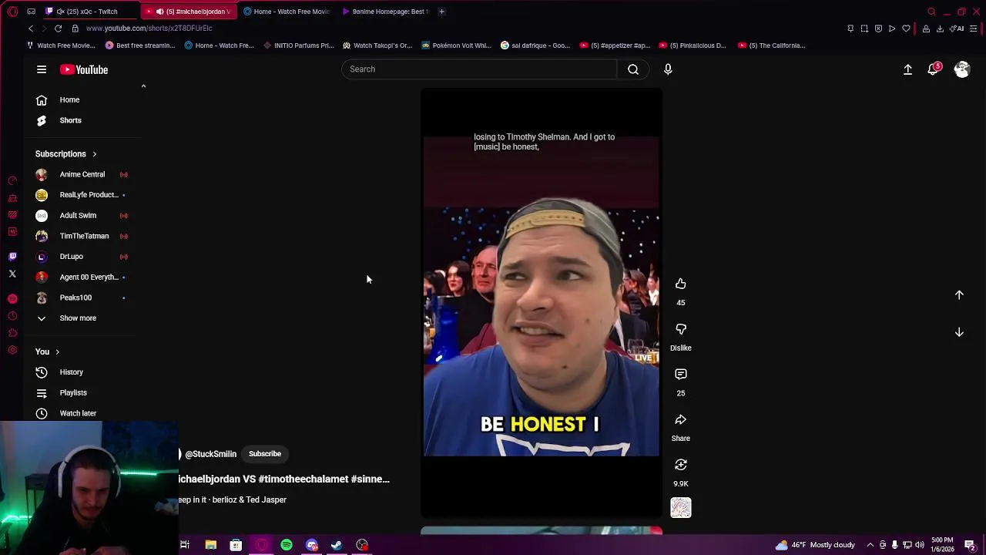This screenshot has width=986, height=555.
Task: Click the search magnifier button
Action: point(633,69)
